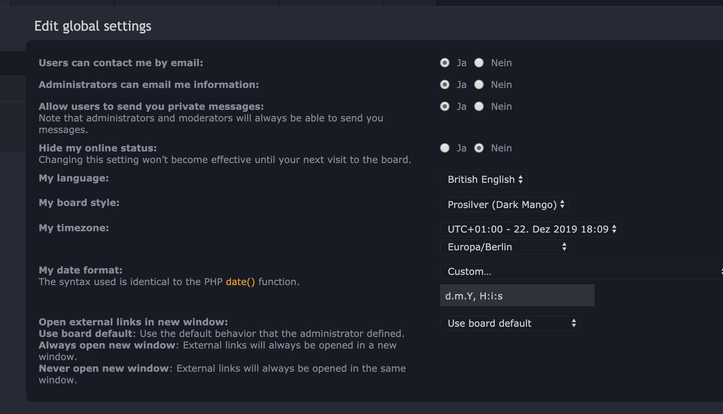Select Nein for users contacting by email

click(479, 63)
